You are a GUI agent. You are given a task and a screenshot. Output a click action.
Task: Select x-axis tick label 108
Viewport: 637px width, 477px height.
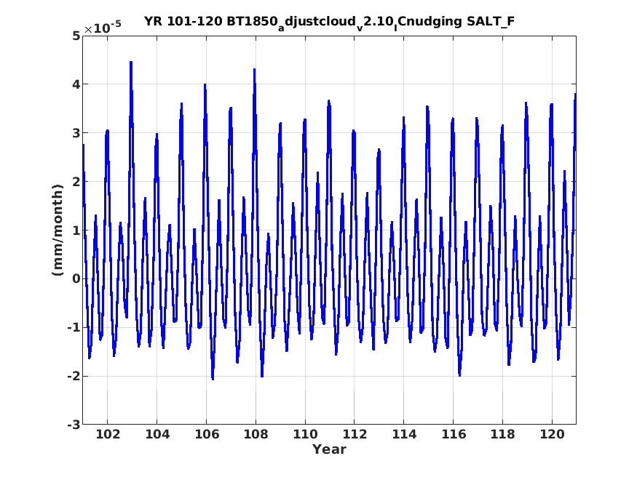tap(256, 434)
